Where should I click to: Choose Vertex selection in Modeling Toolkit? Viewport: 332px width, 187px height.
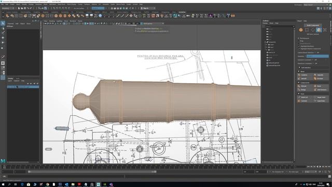307,30
